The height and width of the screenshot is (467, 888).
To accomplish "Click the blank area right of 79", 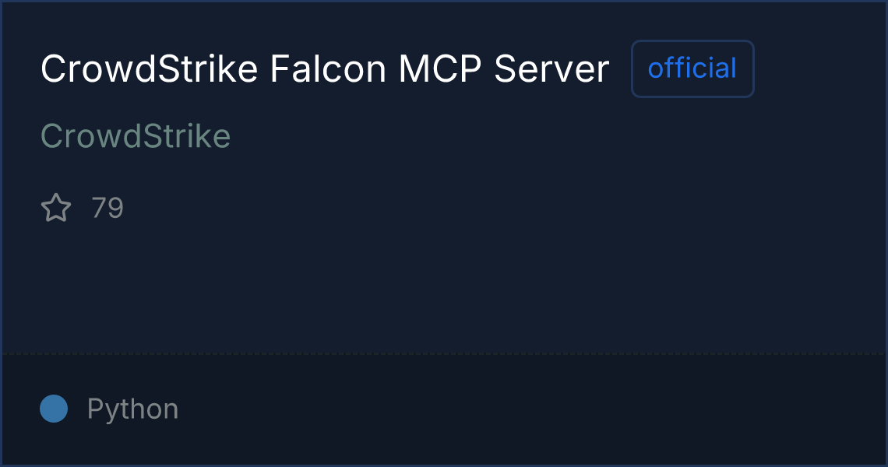I will (389, 209).
